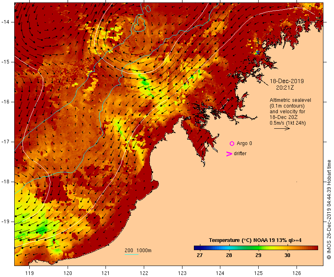Click the 30 color bar tick label

[287, 255]
